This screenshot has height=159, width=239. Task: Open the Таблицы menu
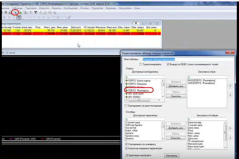[x=17, y=8]
